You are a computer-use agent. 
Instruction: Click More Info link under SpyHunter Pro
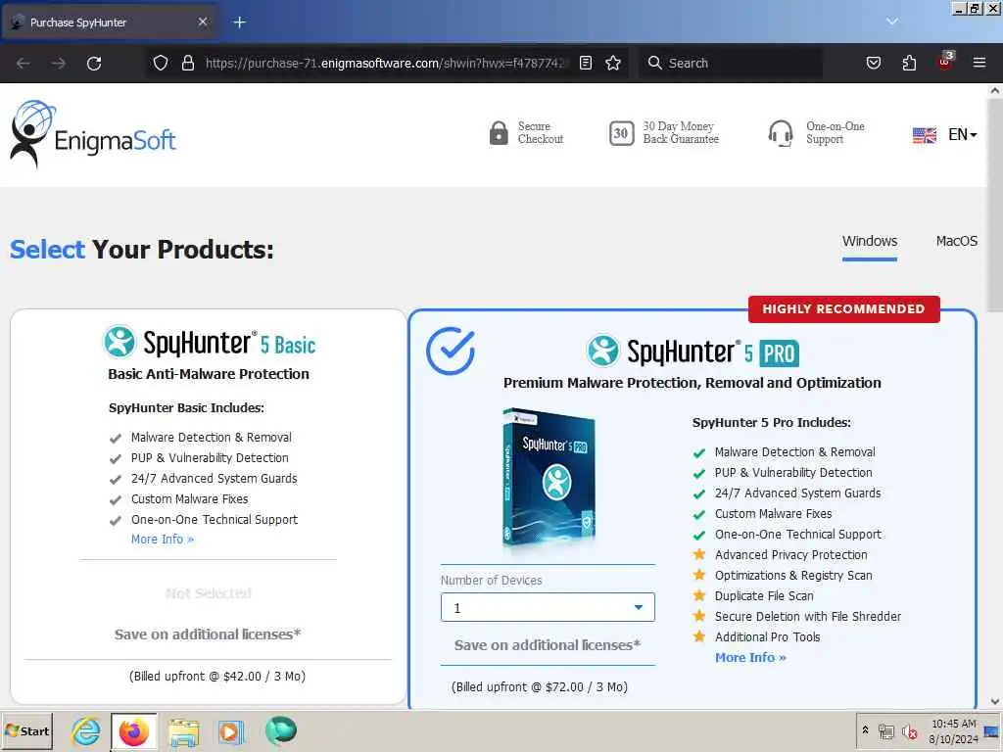[x=750, y=657]
